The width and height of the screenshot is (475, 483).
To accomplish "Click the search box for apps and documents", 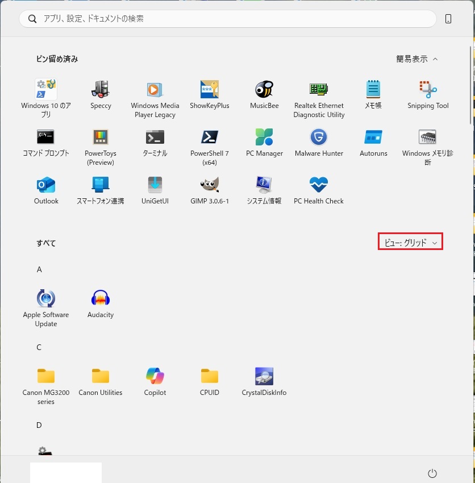I will 228,19.
